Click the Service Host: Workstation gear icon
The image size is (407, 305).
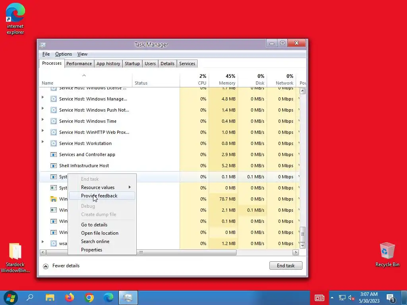click(x=54, y=143)
